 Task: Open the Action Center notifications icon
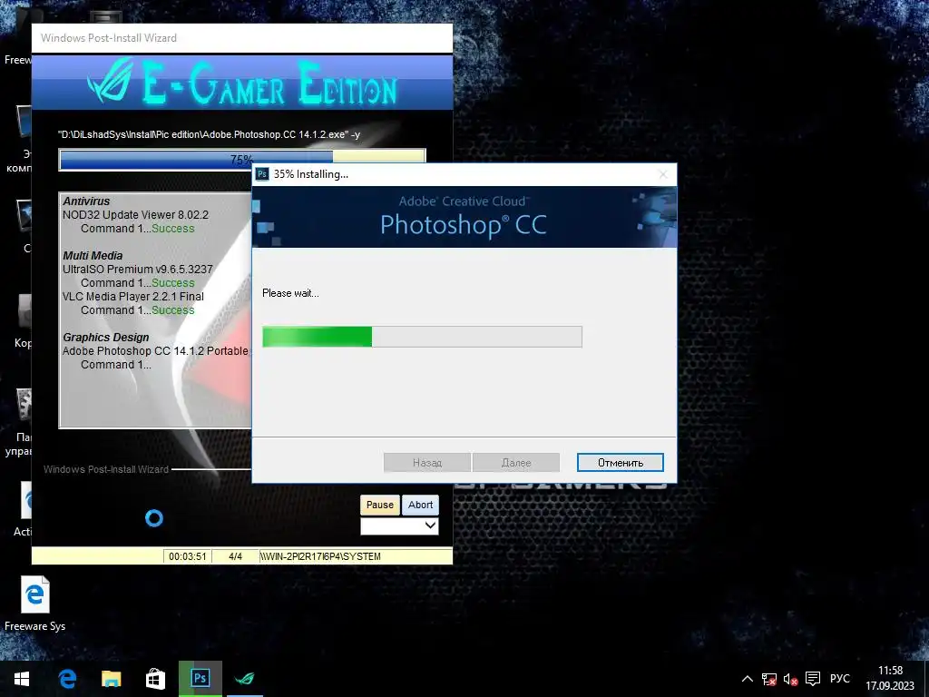(813, 679)
